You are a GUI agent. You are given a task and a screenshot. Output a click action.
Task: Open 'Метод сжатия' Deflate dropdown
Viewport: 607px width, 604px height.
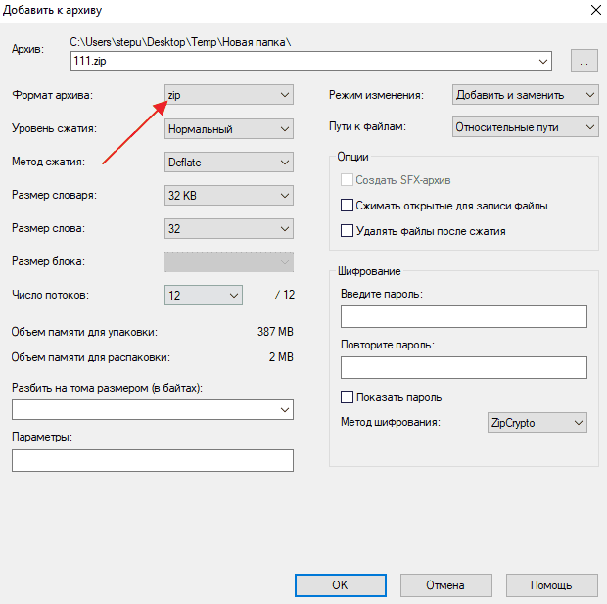pyautogui.click(x=228, y=162)
